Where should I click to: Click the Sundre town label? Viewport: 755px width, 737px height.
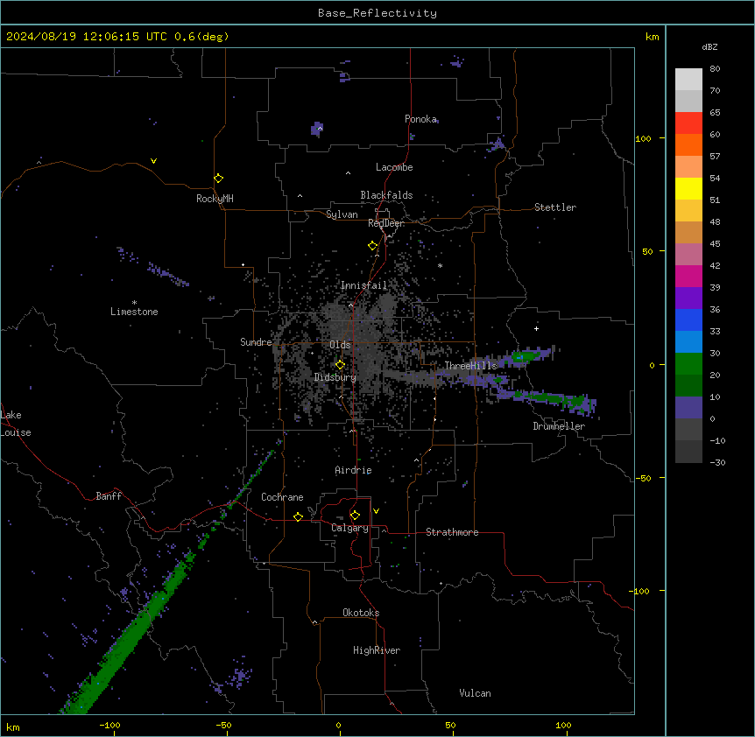[256, 342]
